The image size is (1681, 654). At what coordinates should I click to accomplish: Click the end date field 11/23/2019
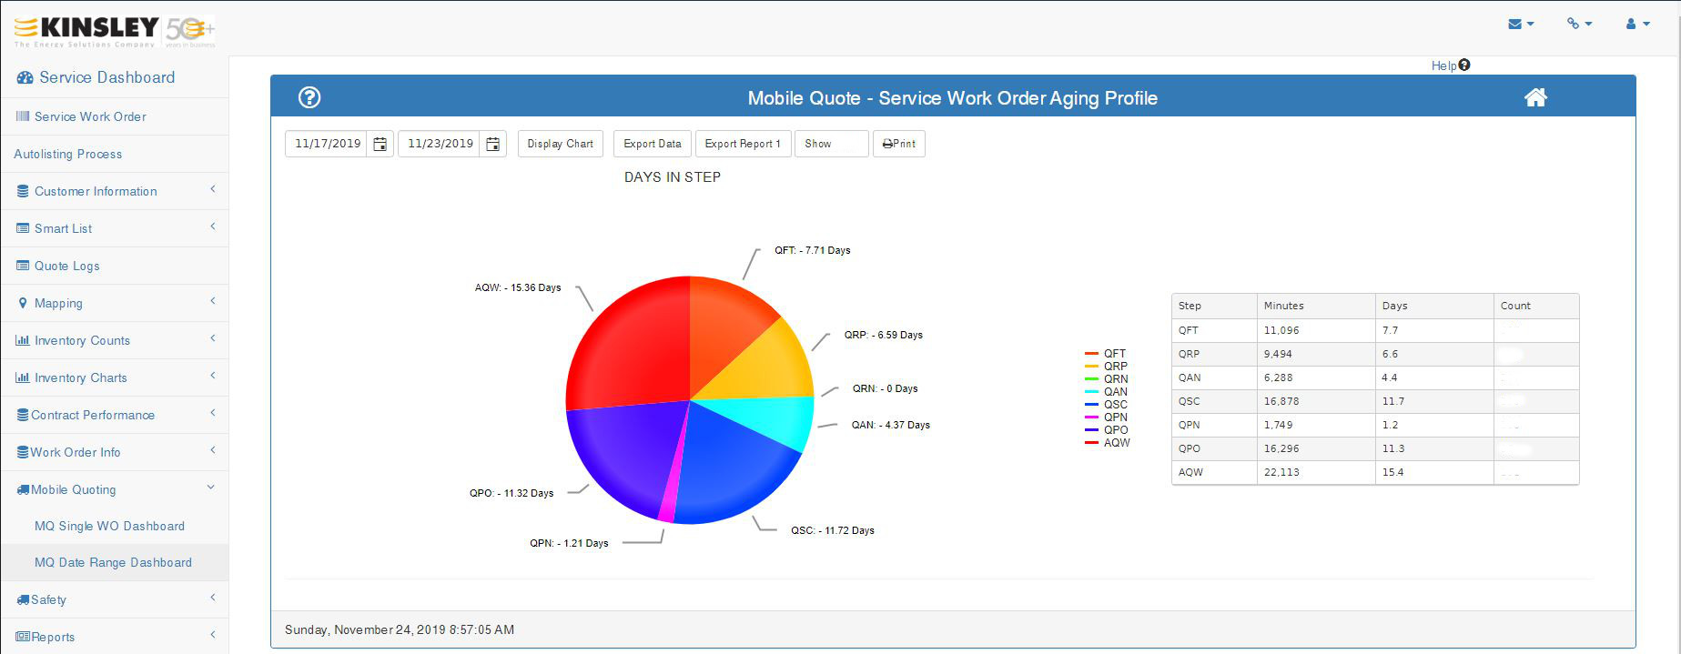pyautogui.click(x=440, y=144)
